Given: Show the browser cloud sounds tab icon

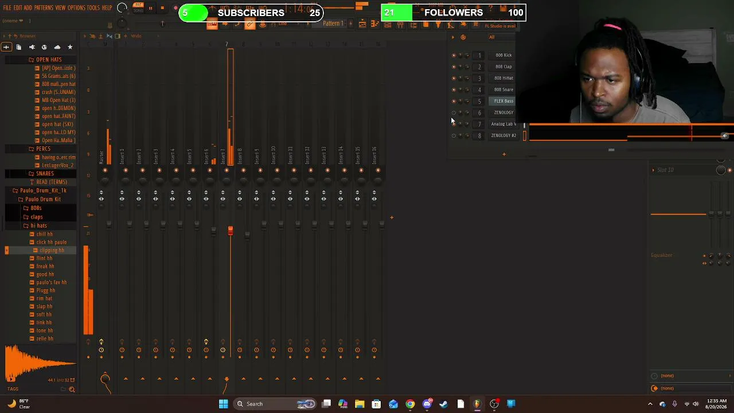Looking at the screenshot, I should (x=57, y=47).
